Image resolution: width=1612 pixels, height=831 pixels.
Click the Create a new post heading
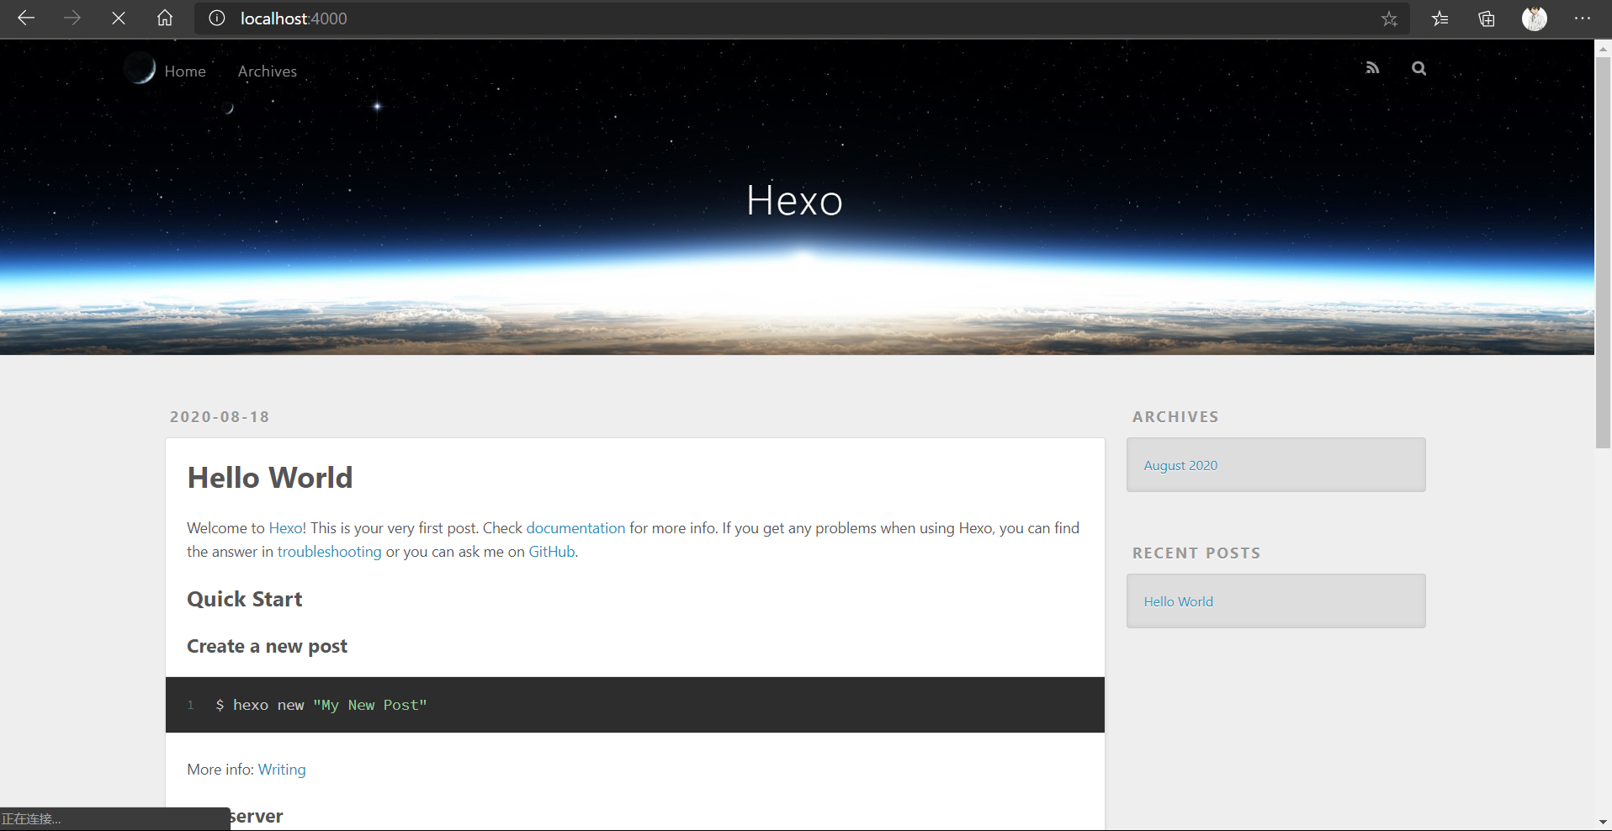[267, 647]
